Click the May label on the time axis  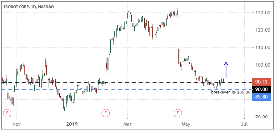pyautogui.click(x=186, y=124)
